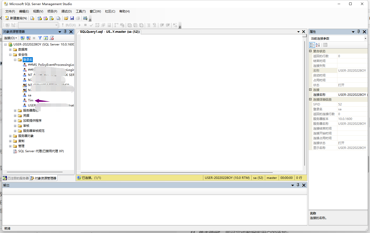Viewport: 370px width, 233px height.
Task: Open the 社区(C) menu
Action: [x=110, y=11]
